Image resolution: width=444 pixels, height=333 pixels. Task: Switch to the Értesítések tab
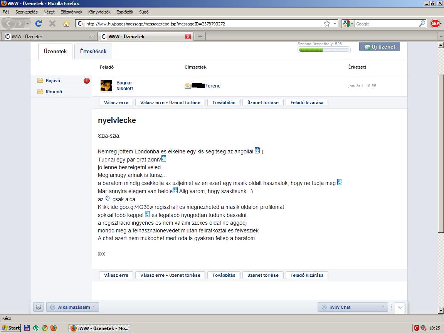93,51
